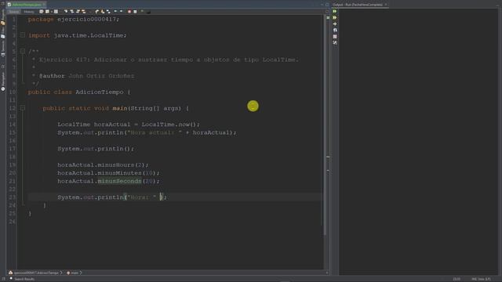Image resolution: width=502 pixels, height=282 pixels.
Task: Click the Uncomment toolbar icon
Action: click(148, 12)
